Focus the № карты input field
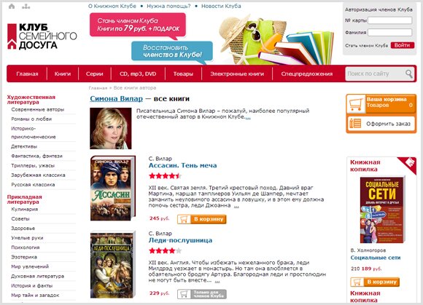The image size is (423, 305). (x=390, y=20)
